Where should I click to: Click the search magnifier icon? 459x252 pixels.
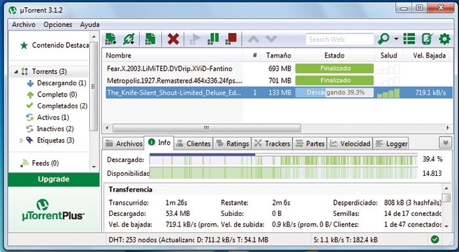(x=384, y=39)
